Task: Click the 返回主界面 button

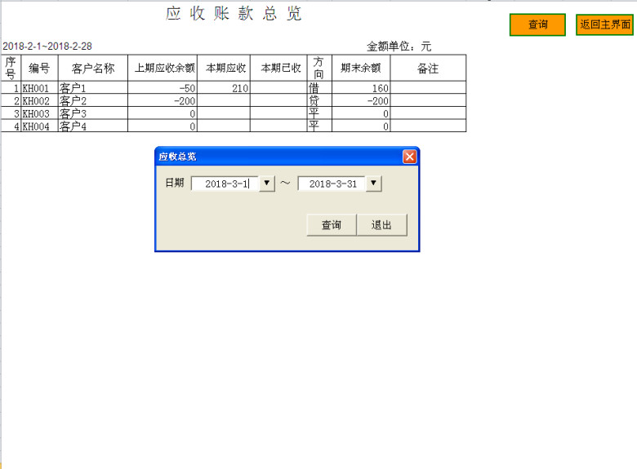Action: (x=604, y=24)
